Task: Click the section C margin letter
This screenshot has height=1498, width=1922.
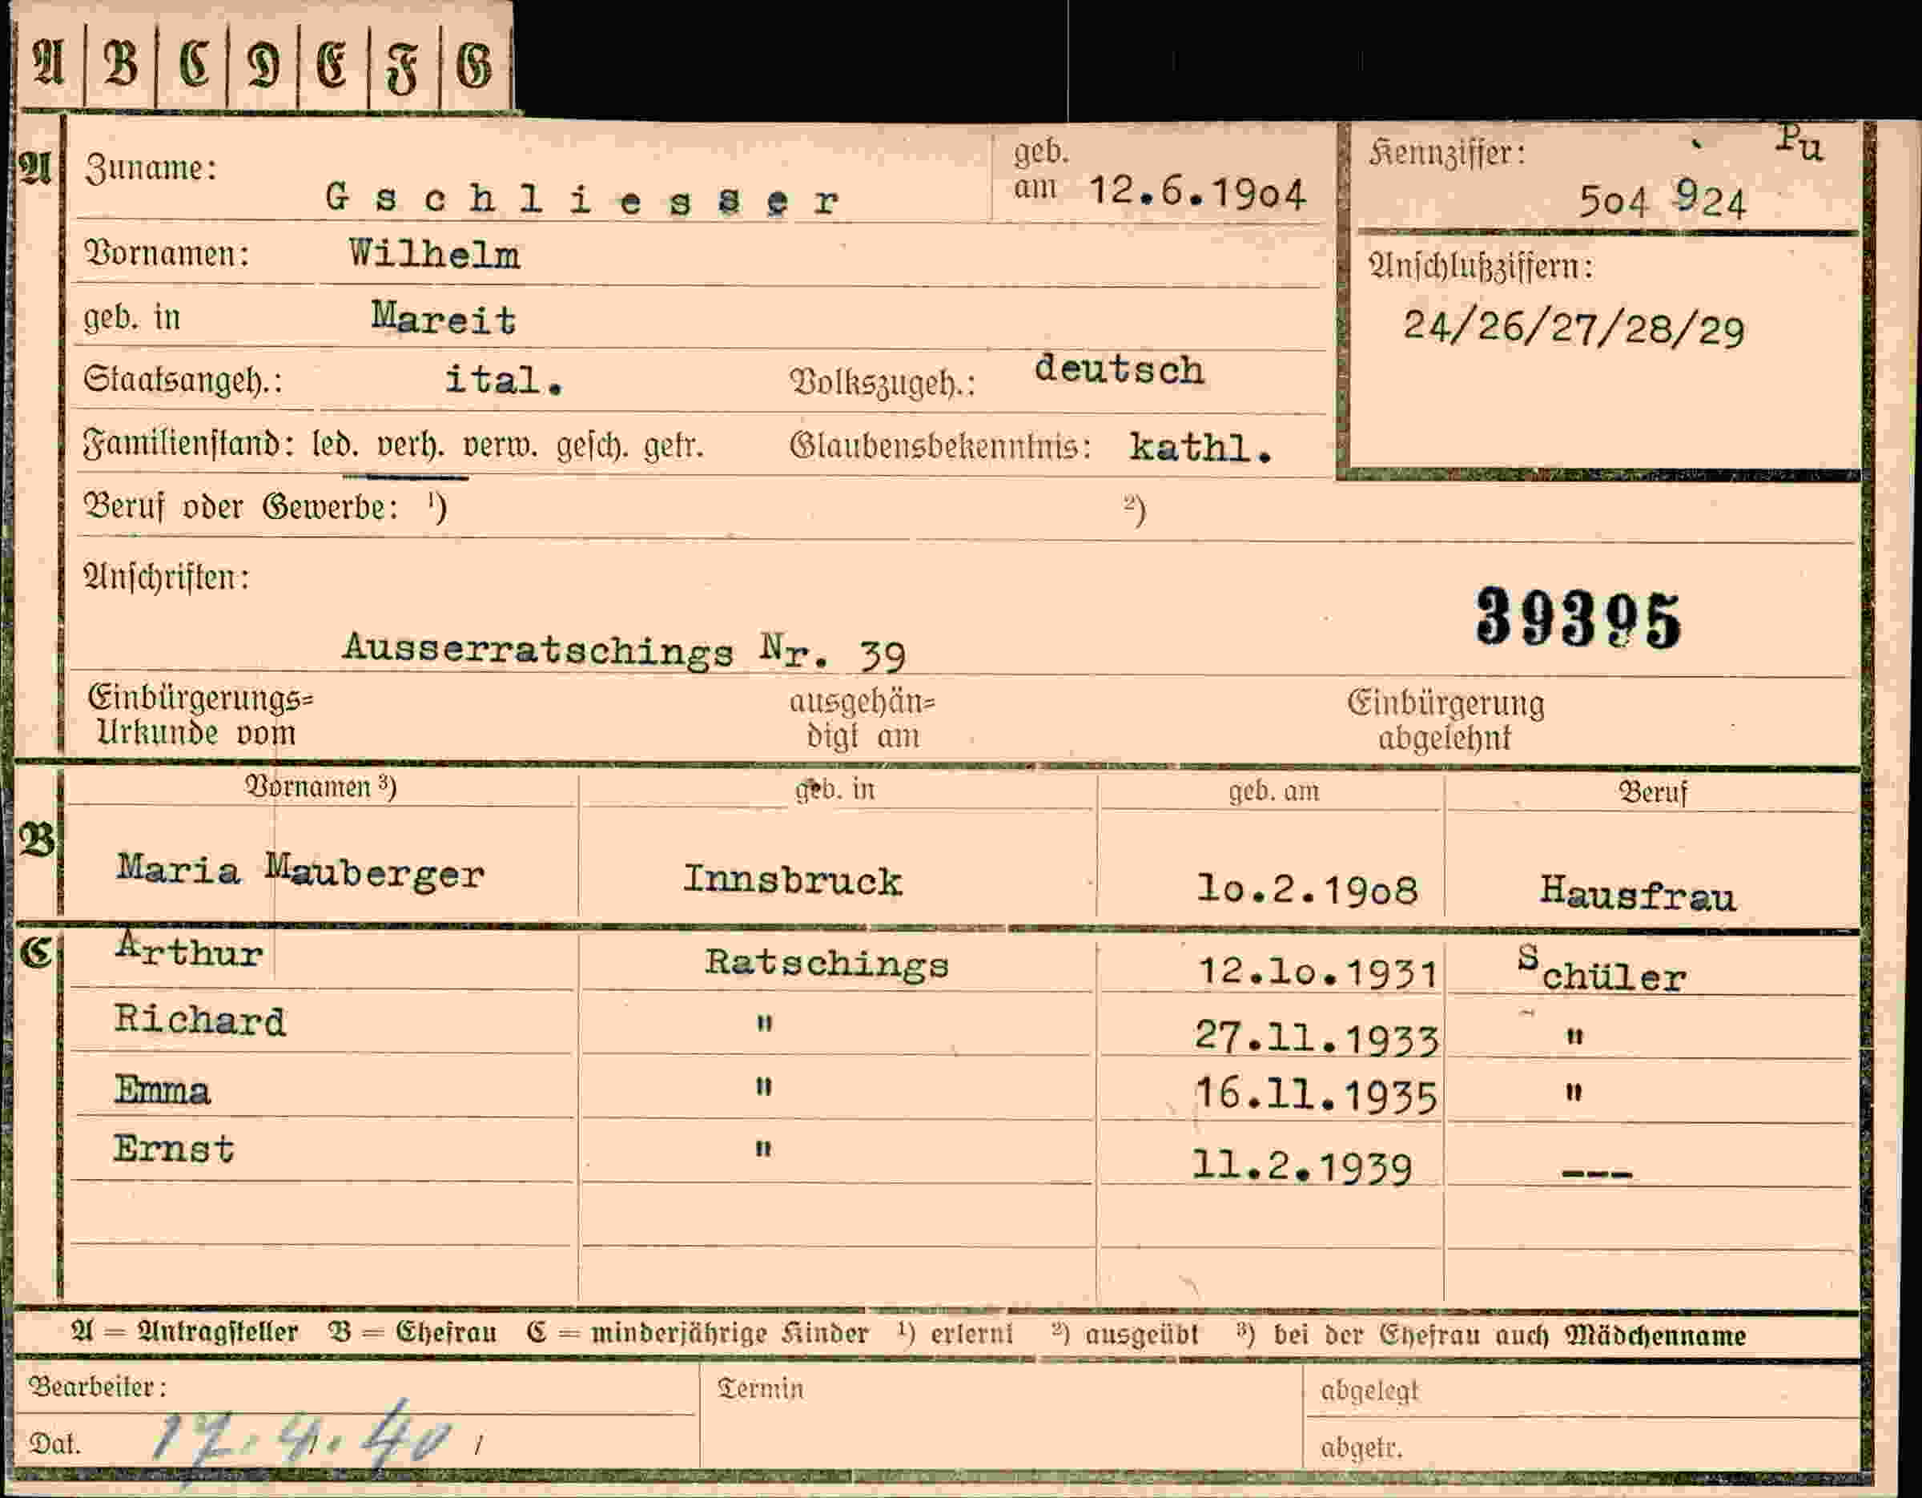Action: (x=36, y=952)
